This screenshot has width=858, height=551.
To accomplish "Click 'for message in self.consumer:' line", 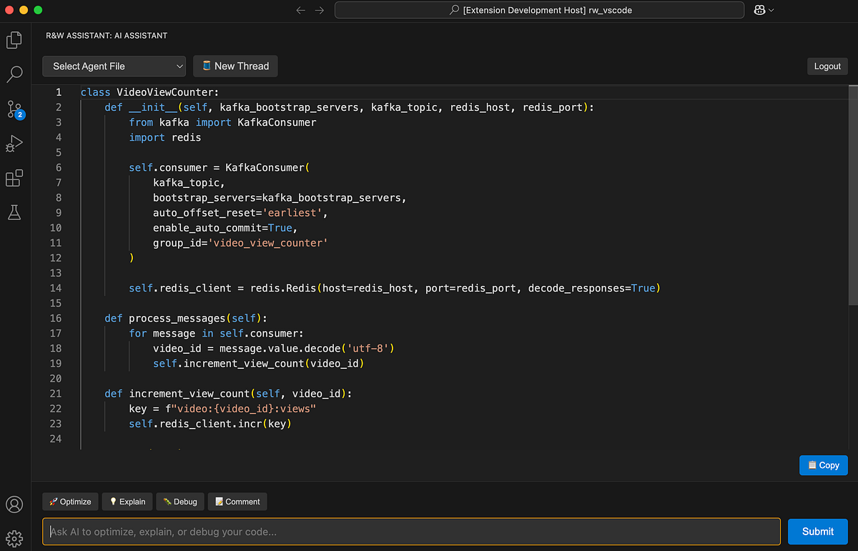I will tap(216, 334).
